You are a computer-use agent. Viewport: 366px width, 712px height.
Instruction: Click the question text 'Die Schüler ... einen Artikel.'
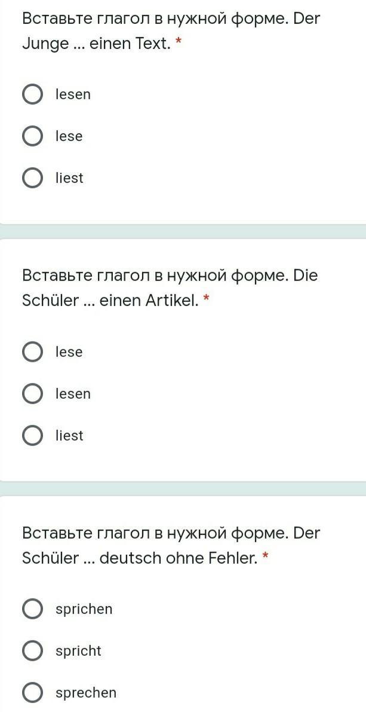pos(110,301)
